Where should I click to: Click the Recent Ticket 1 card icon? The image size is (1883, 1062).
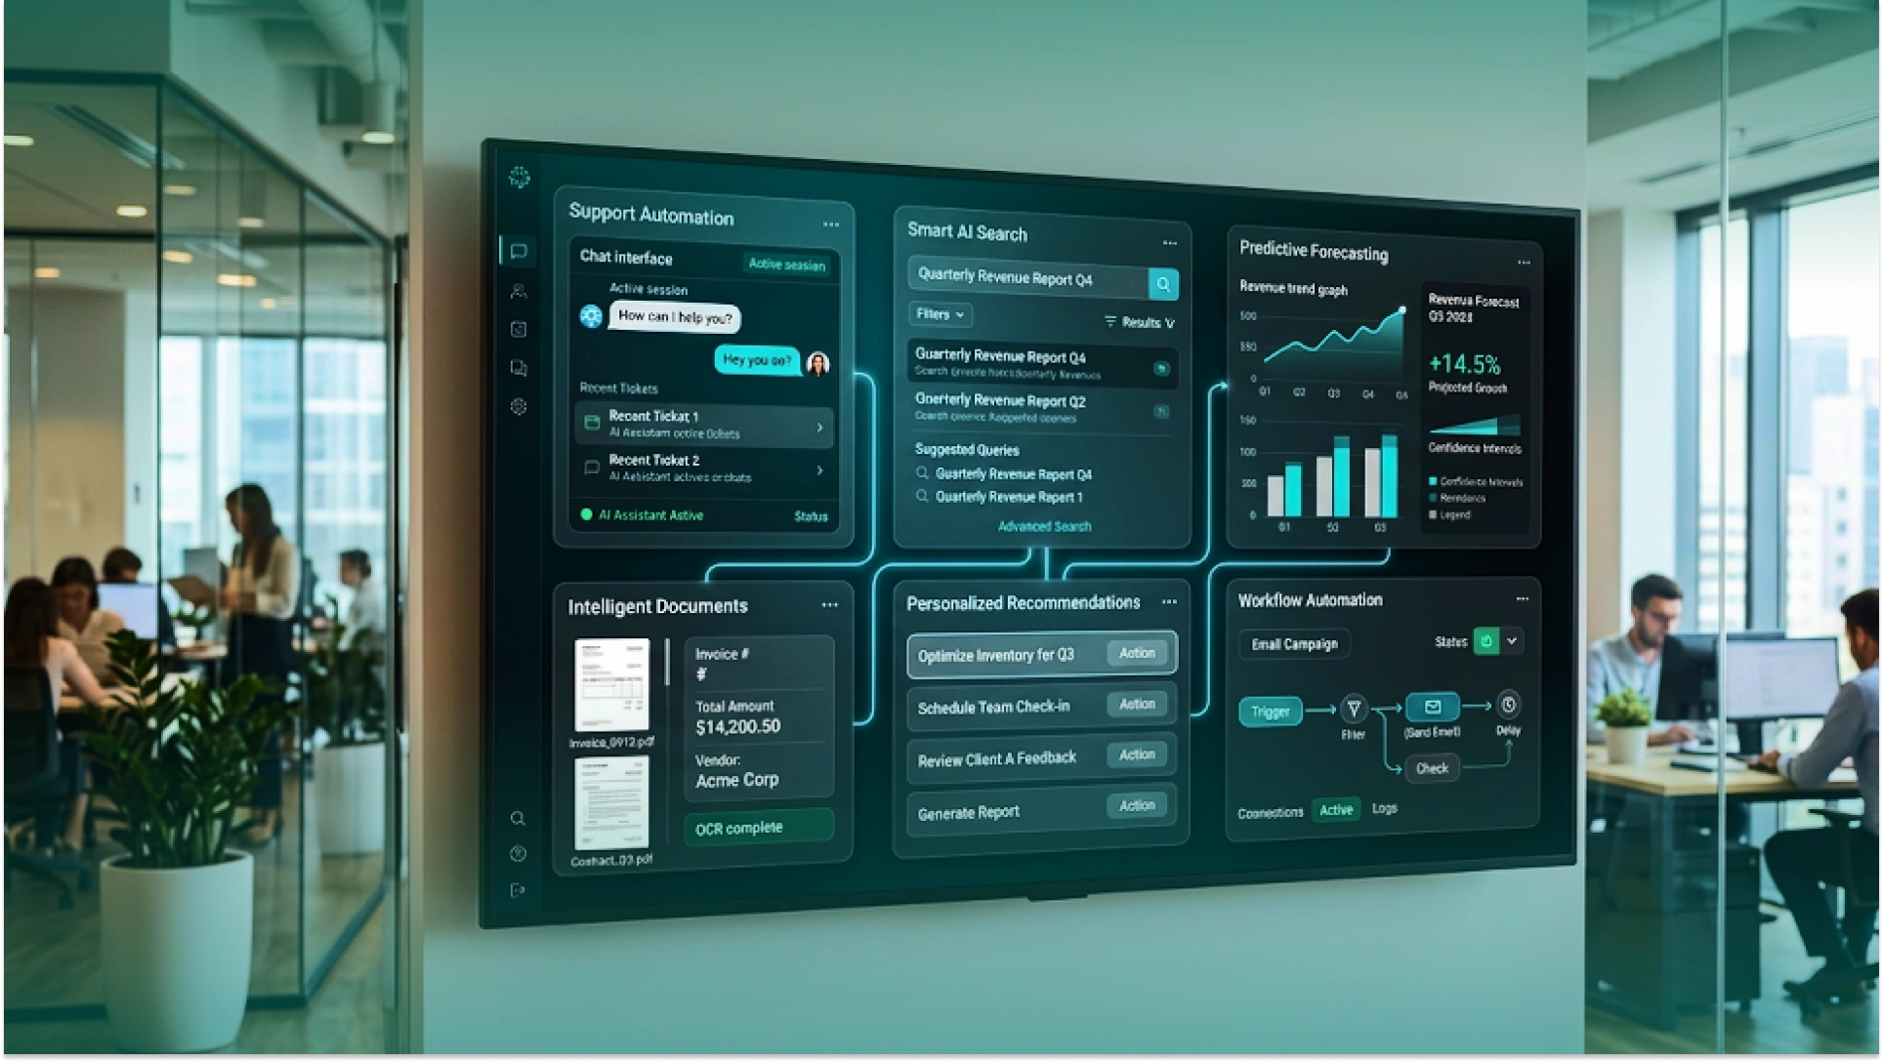click(592, 423)
